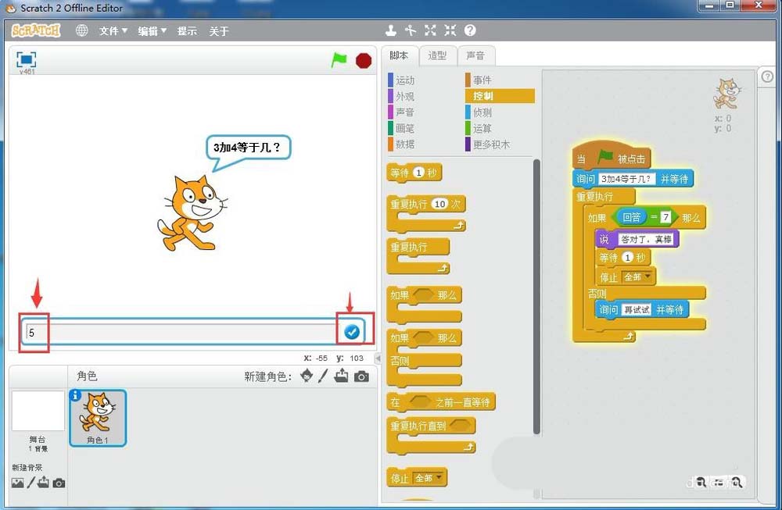Switch to the 声音 tab

click(x=475, y=55)
